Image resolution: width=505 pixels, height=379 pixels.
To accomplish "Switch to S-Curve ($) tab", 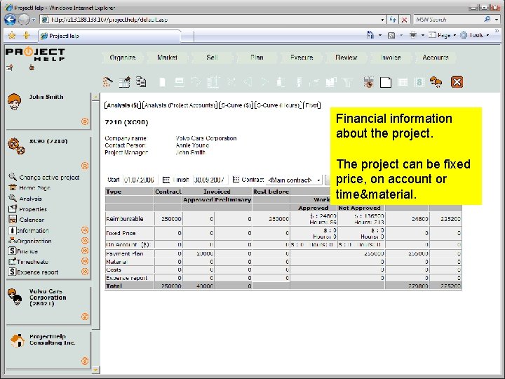I will [x=236, y=105].
